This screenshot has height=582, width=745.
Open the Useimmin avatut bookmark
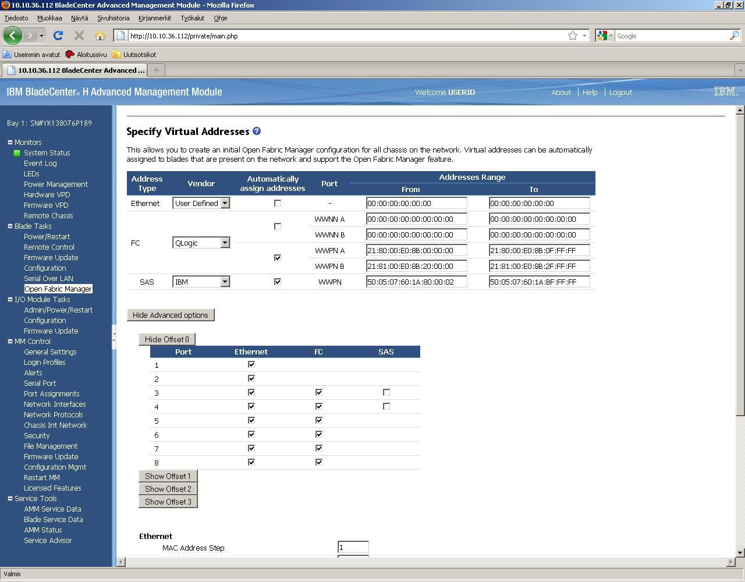31,54
